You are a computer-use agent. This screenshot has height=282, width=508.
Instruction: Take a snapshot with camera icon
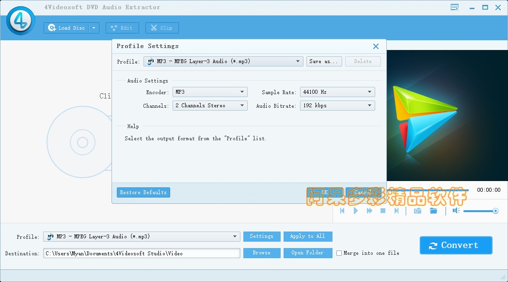[418, 211]
